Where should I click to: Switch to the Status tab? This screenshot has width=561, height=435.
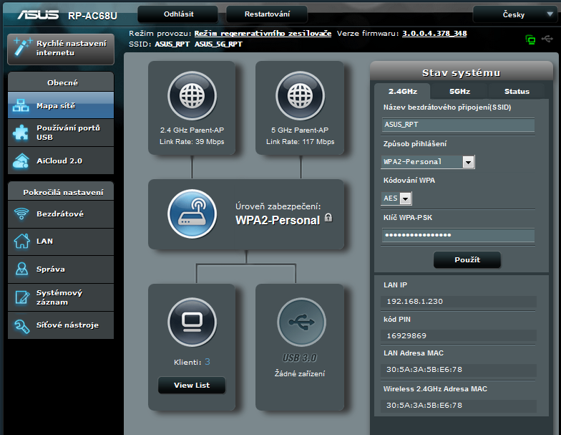pyautogui.click(x=517, y=91)
